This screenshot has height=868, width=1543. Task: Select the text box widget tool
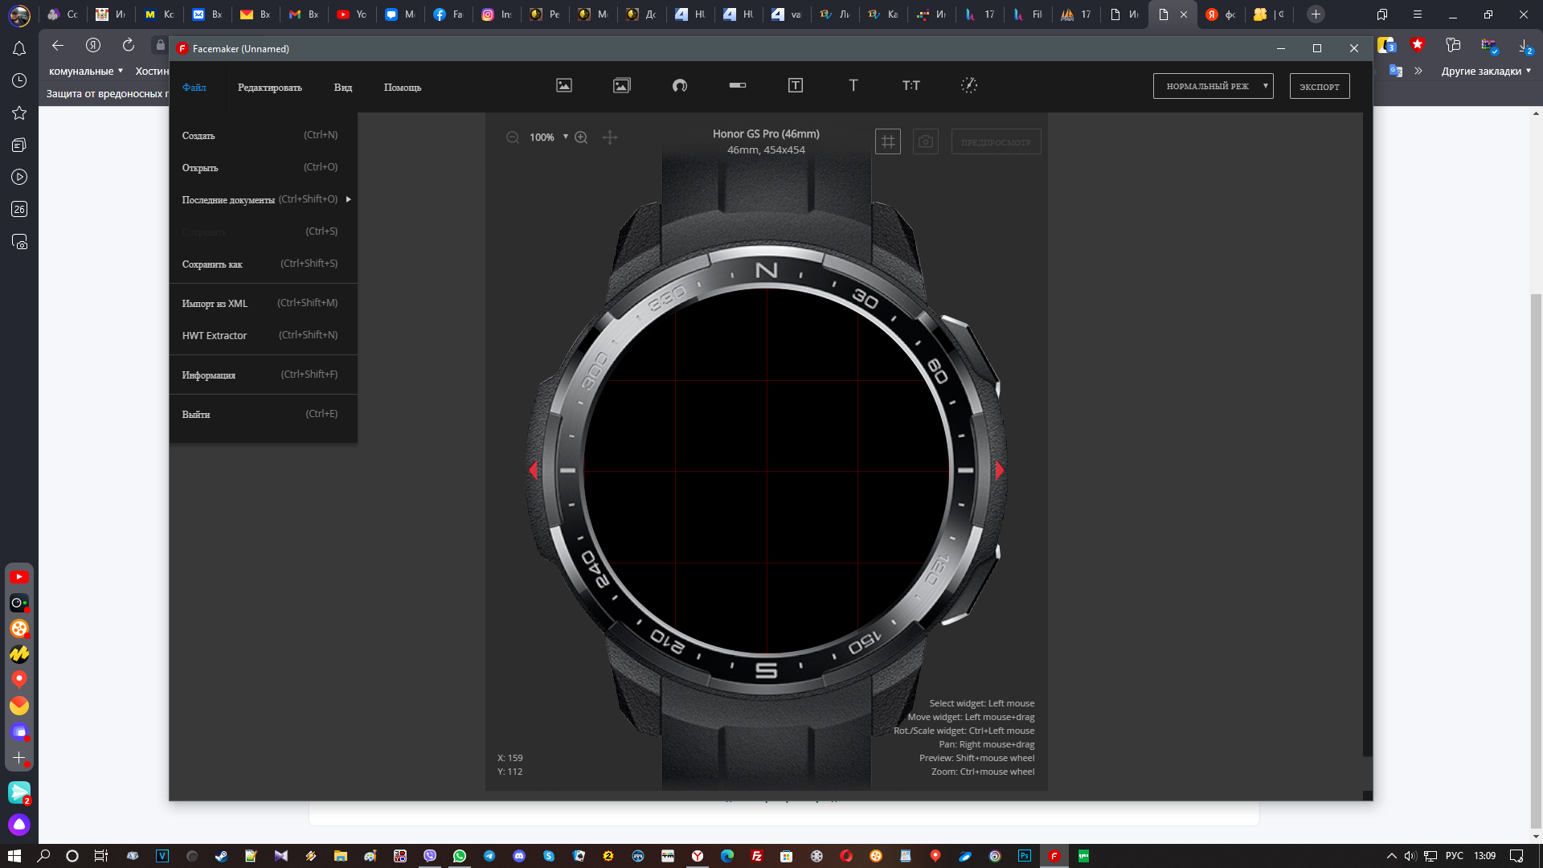pos(796,85)
